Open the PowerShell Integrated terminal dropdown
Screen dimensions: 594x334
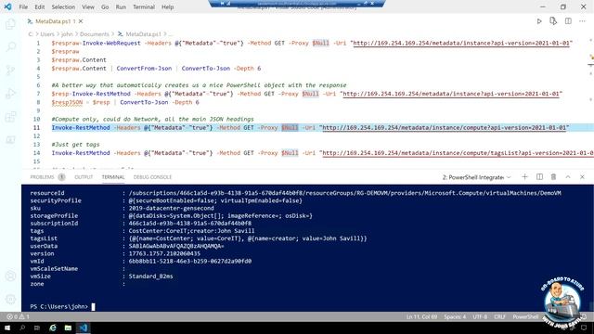click(476, 177)
